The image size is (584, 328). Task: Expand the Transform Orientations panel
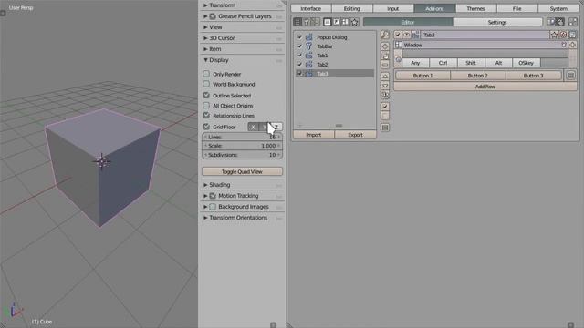(204, 218)
